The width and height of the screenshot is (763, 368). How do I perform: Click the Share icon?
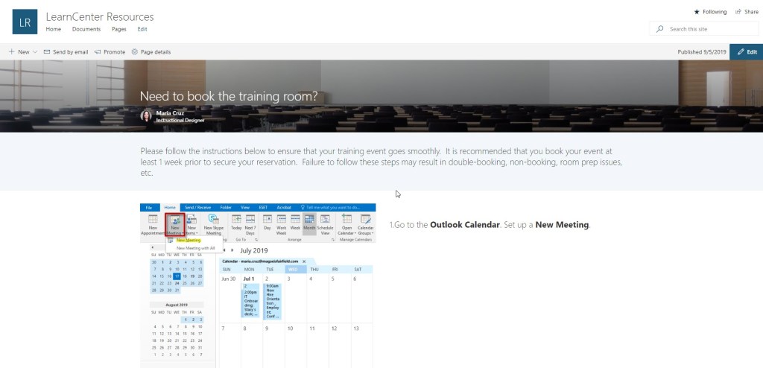[738, 12]
